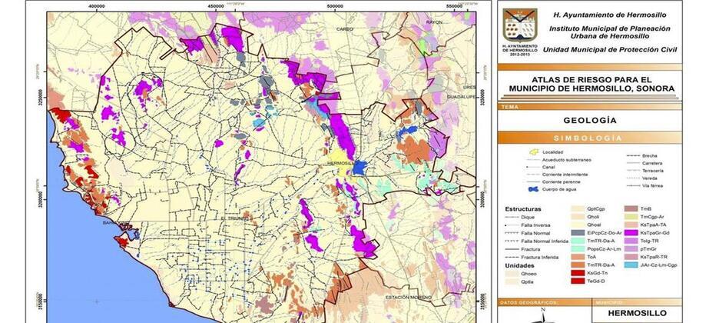This screenshot has height=323, width=719.
Task: Click the EL TRIUNFO label on map
Action: pyautogui.click(x=233, y=218)
